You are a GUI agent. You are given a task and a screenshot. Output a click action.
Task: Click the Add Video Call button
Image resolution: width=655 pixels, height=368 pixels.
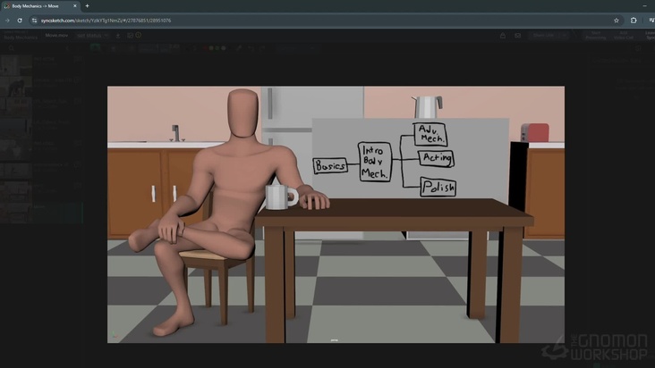(623, 36)
